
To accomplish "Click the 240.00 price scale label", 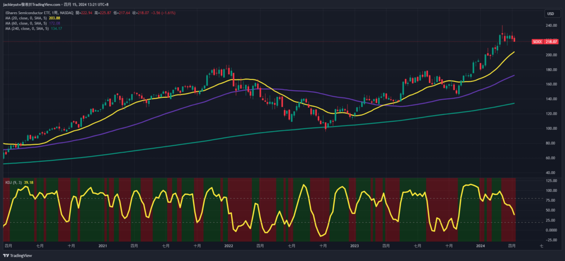I will [551, 25].
